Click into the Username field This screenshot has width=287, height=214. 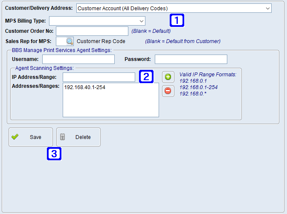tap(78, 59)
